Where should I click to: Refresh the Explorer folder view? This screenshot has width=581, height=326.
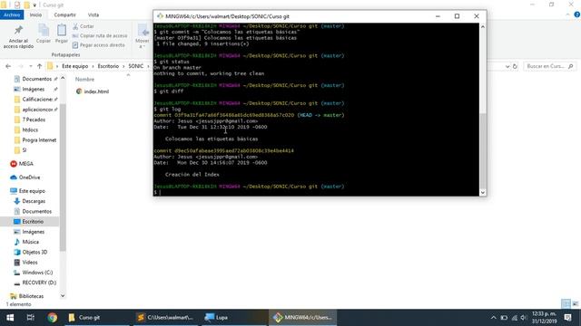(x=515, y=66)
